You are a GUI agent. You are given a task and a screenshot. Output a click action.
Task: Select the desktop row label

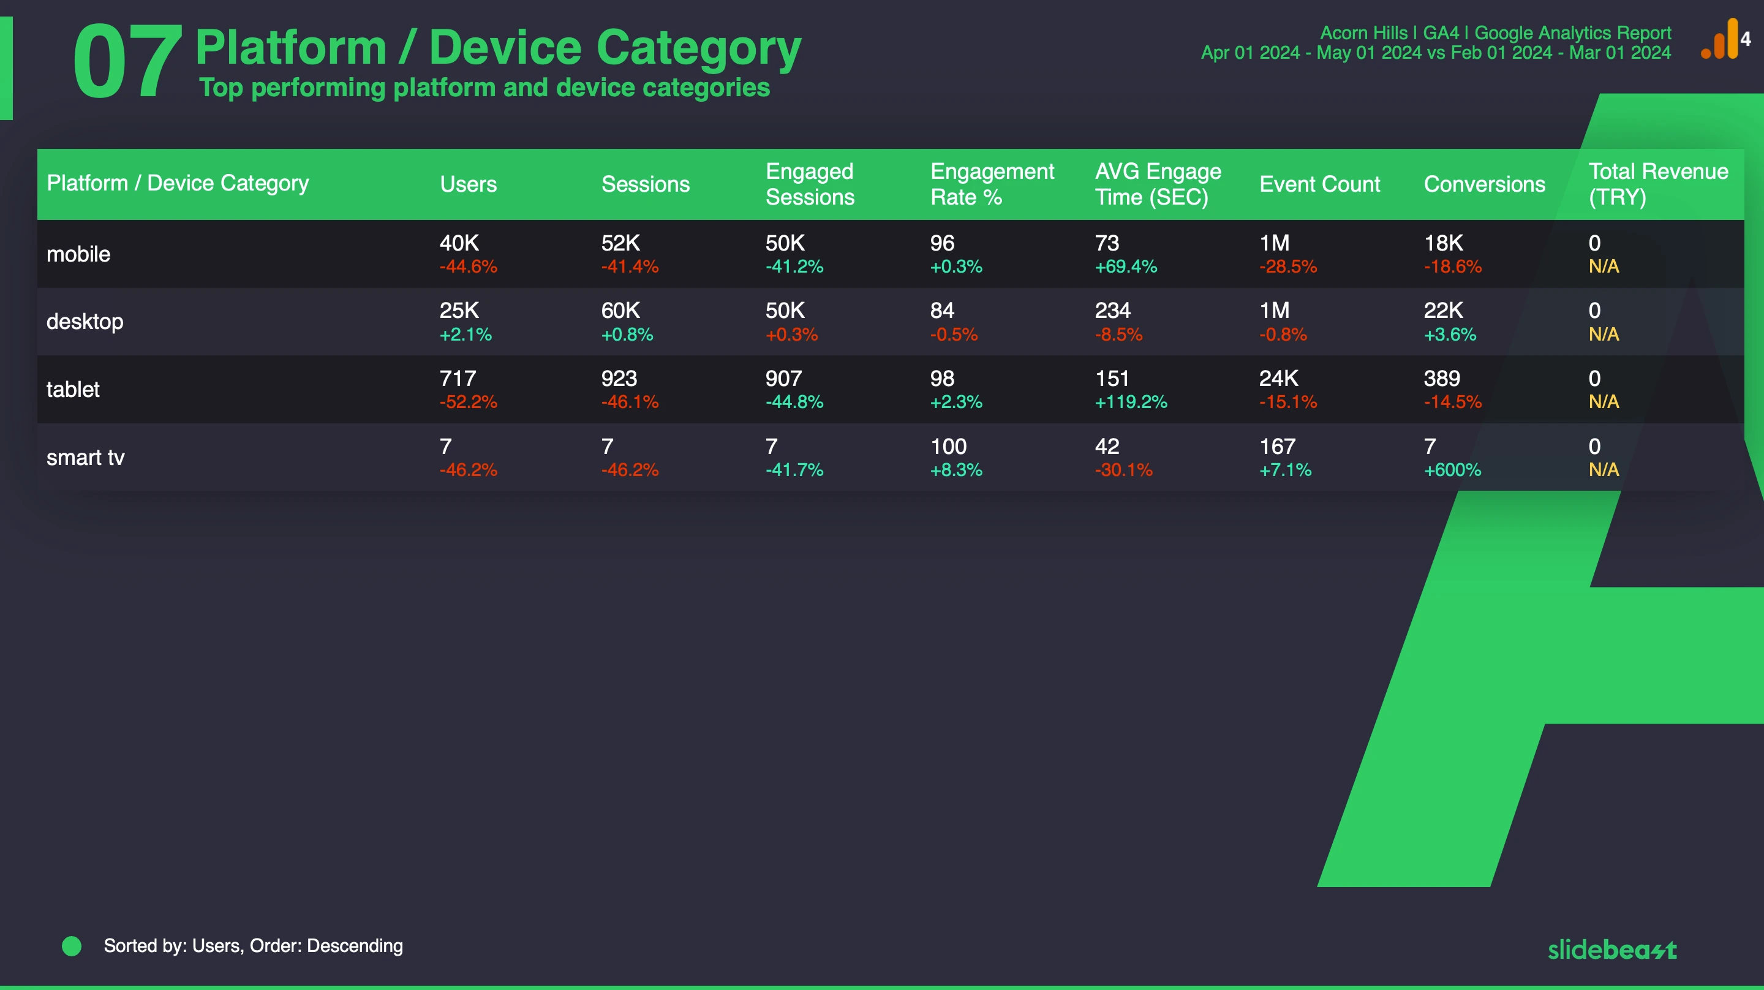point(85,322)
